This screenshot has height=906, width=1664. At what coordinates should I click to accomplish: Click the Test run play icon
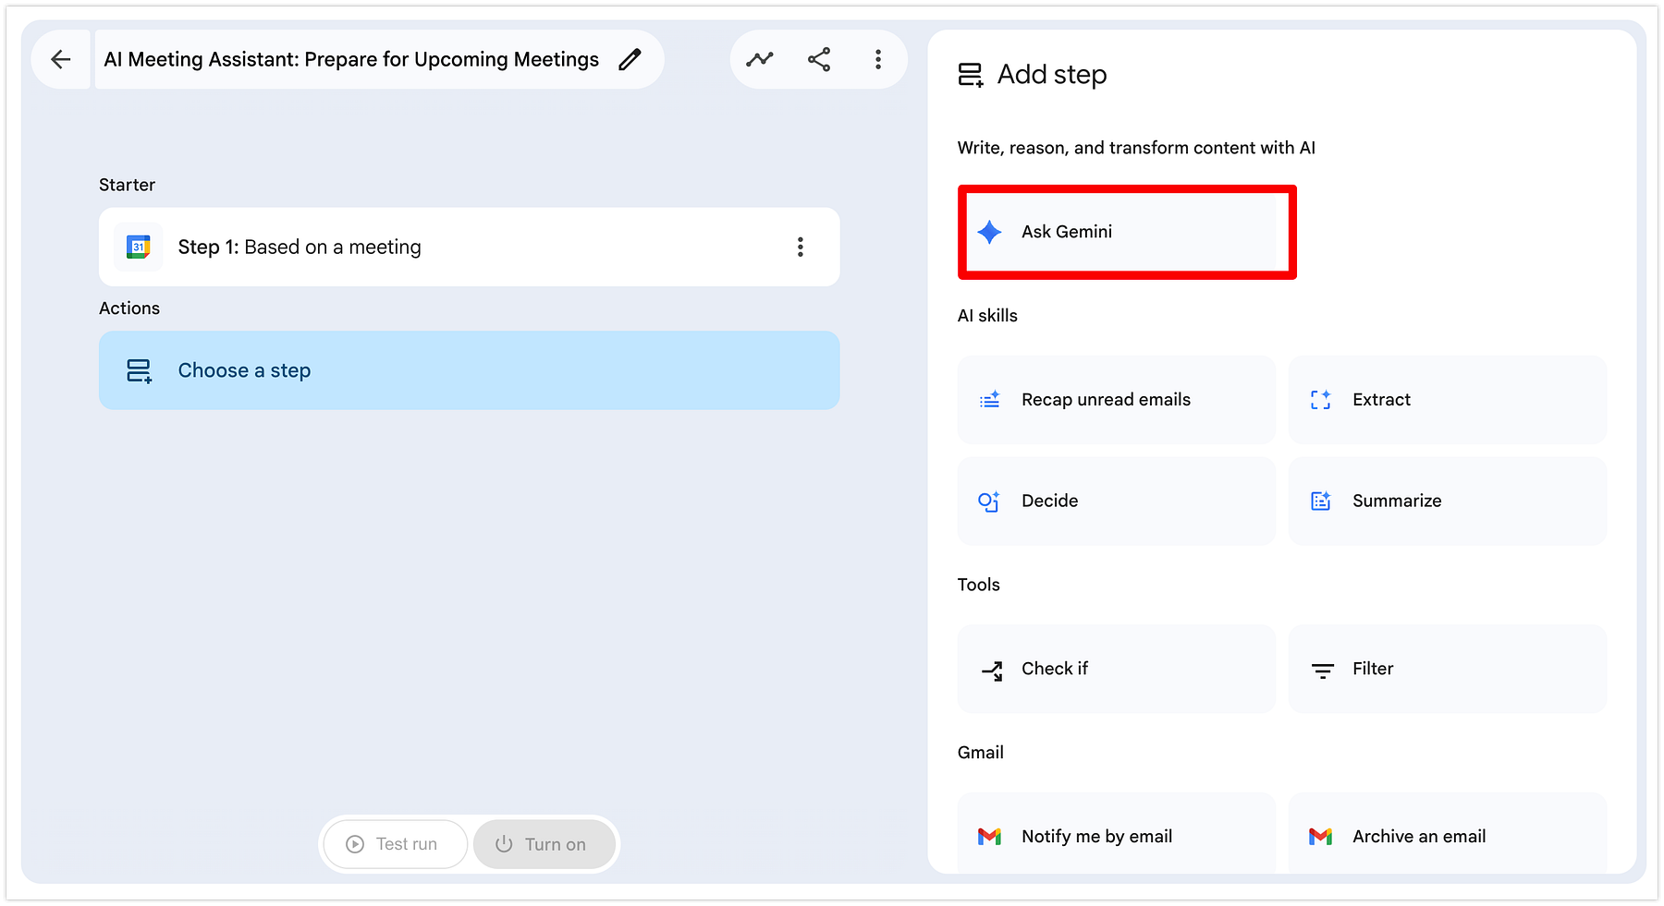point(355,844)
